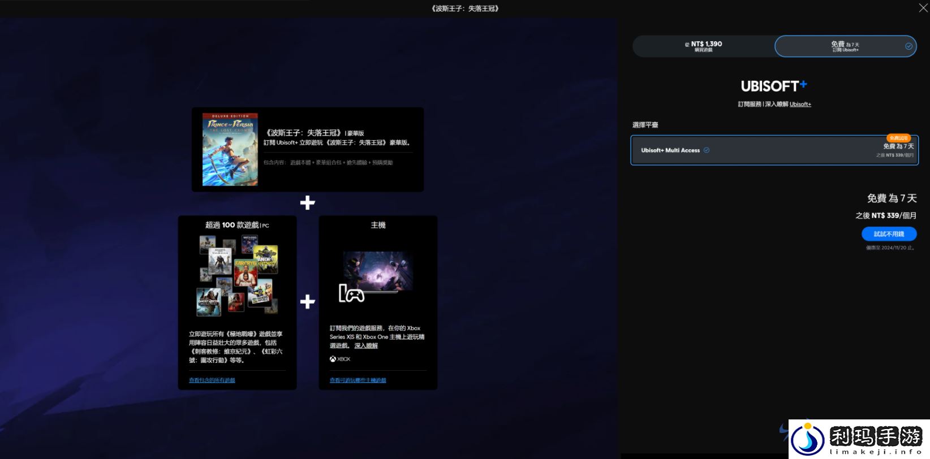Viewport: 930px width, 459px height.
Task: Click the UBISOFT+ logo
Action: 774,86
